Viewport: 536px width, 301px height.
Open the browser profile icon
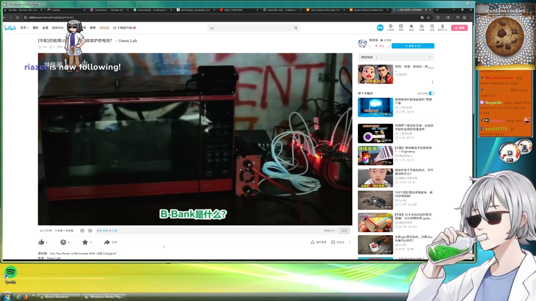tap(464, 18)
